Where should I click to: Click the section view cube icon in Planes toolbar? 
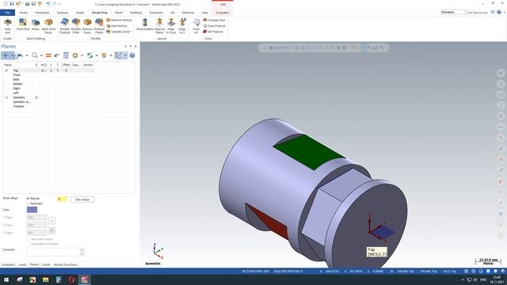(104, 55)
